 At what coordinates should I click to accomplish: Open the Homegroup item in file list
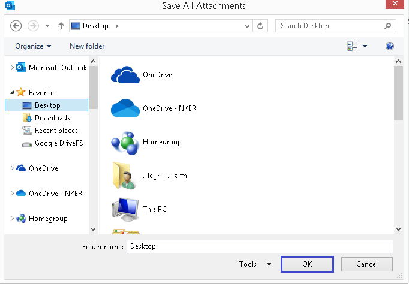pos(162,142)
